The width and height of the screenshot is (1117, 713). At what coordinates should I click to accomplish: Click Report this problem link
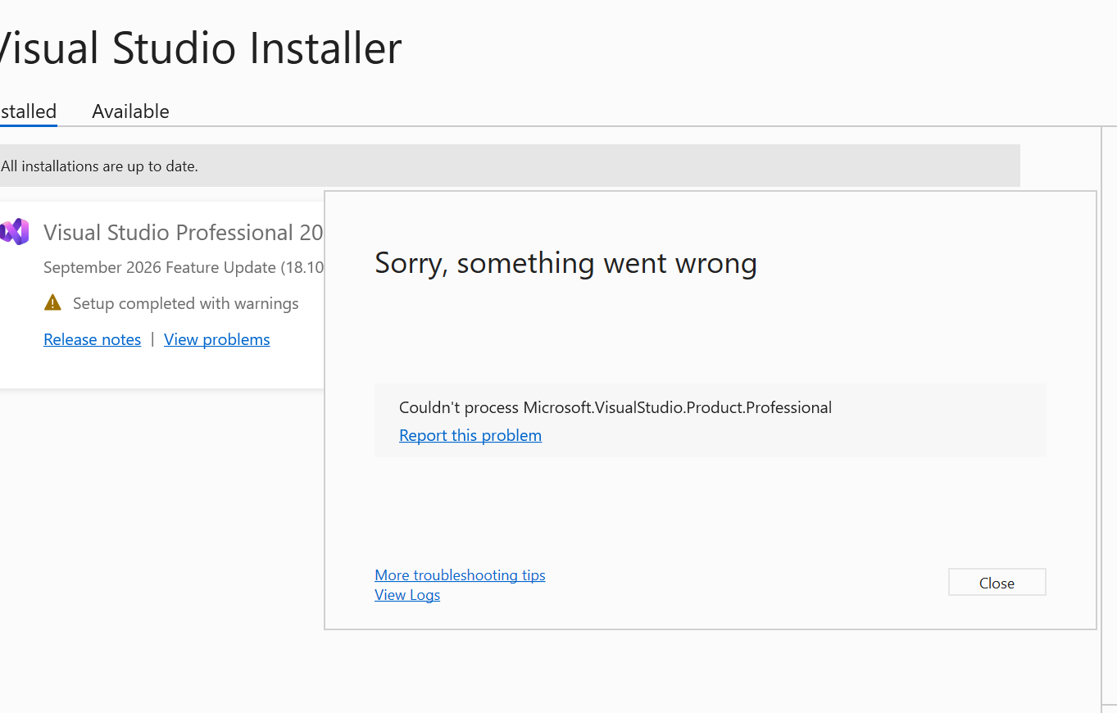(x=470, y=435)
